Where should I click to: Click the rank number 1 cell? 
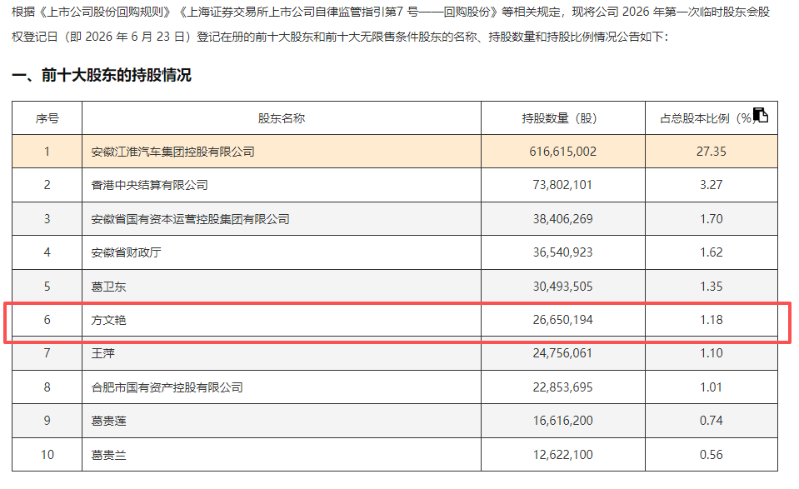coord(47,152)
